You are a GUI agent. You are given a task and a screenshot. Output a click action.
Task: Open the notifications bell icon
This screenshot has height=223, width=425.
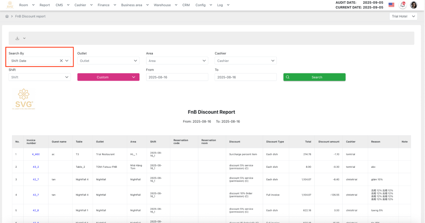402,5
